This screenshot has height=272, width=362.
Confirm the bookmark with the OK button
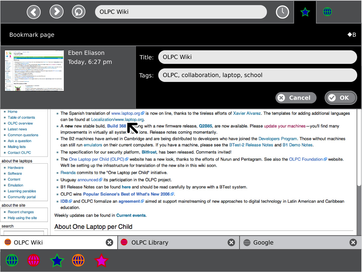341,98
